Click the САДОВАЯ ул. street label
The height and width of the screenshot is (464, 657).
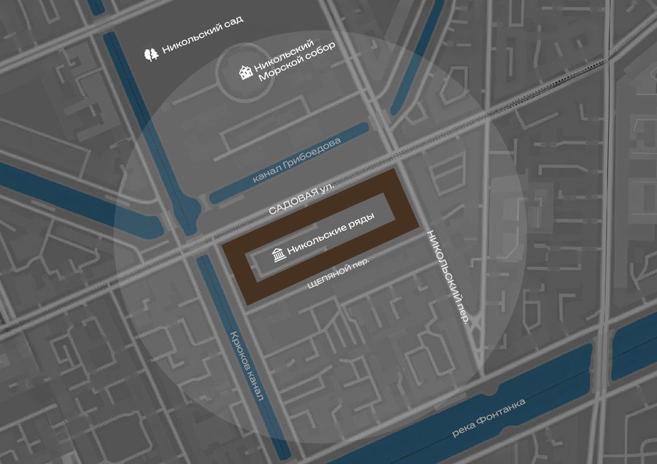pyautogui.click(x=301, y=198)
